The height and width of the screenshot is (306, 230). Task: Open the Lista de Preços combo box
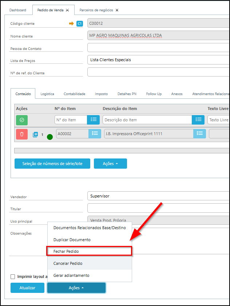(158, 60)
